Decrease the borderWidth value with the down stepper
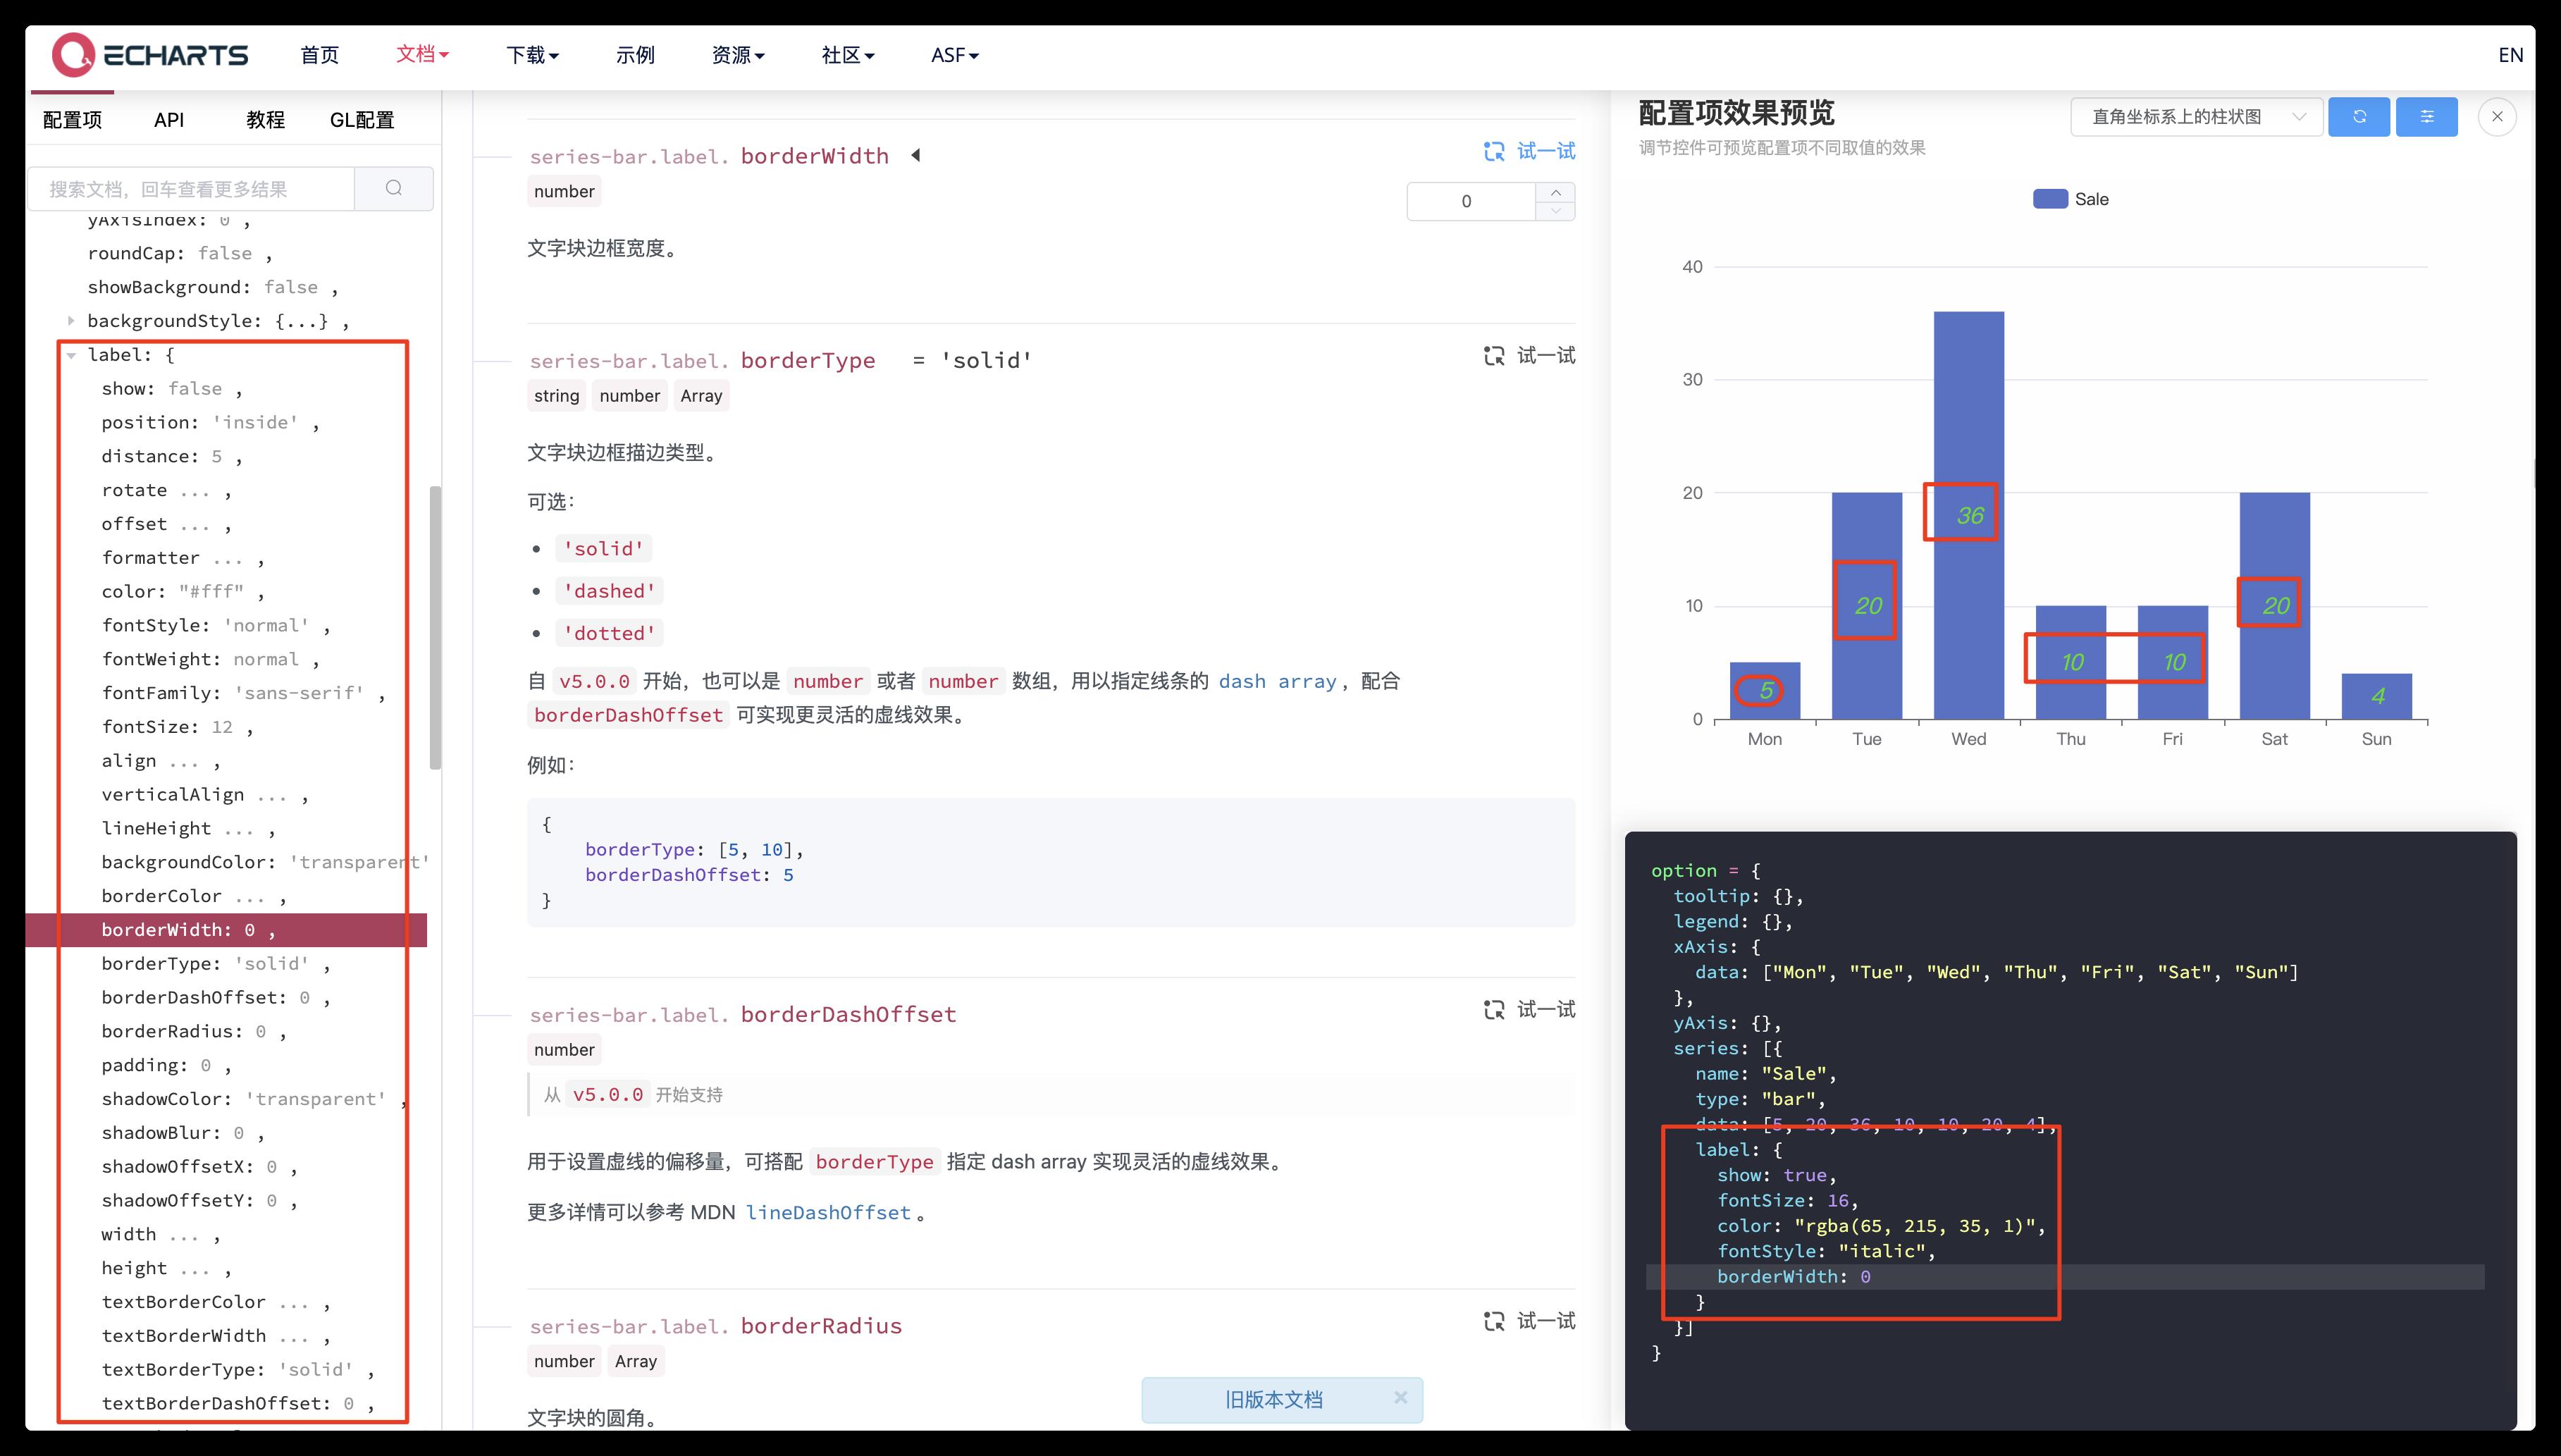Image resolution: width=2561 pixels, height=1456 pixels. pos(1555,211)
